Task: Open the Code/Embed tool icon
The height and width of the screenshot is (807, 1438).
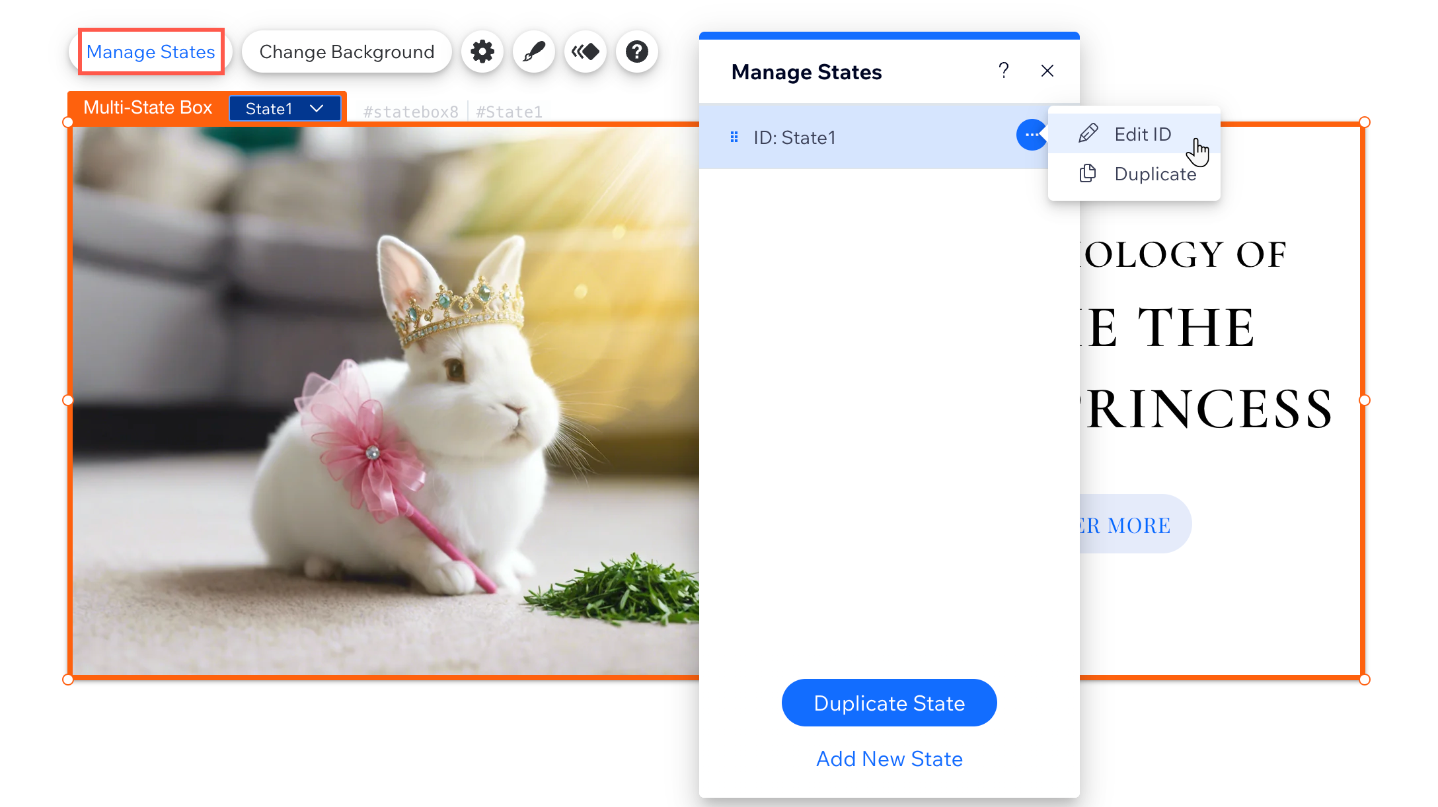Action: click(585, 52)
